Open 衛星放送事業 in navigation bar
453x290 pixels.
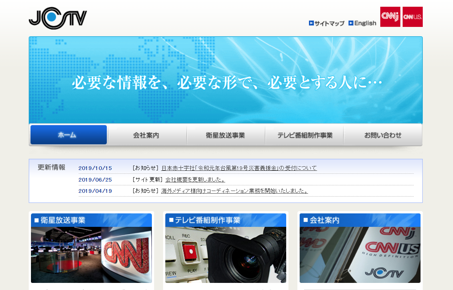225,135
